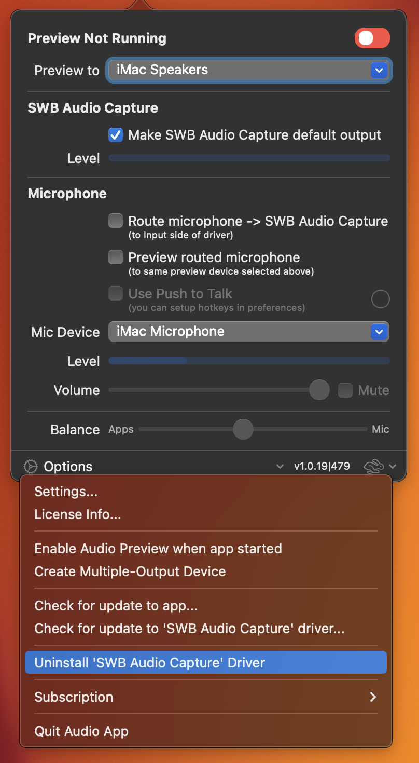
Task: Click the Push to Talk round indicator button
Action: click(x=381, y=299)
